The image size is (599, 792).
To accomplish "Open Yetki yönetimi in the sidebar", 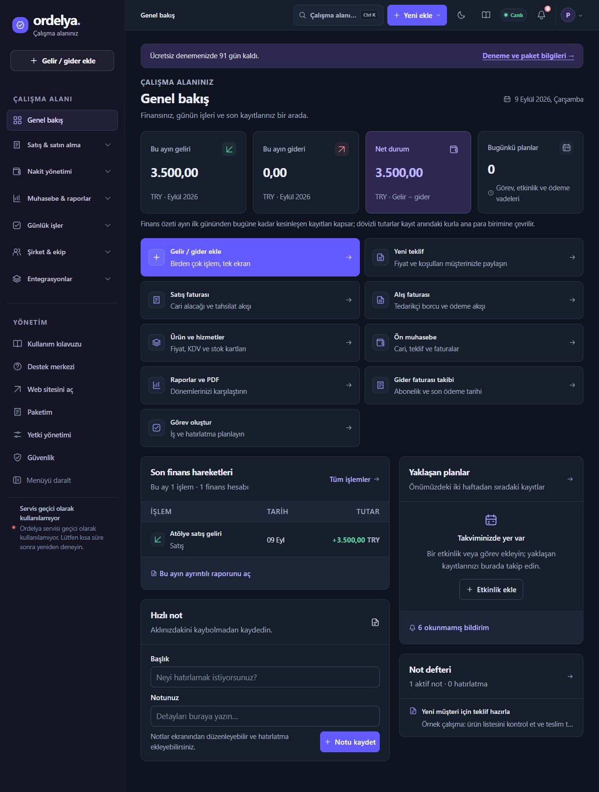I will [62, 435].
